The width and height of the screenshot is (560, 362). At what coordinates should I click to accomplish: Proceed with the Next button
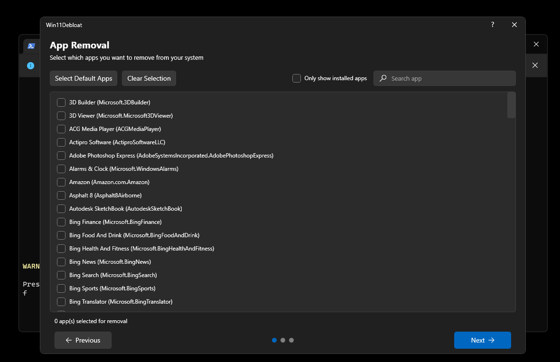coord(483,340)
